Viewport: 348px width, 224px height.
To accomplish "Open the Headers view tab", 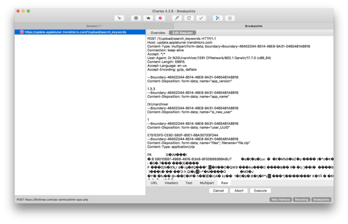I will (x=171, y=183).
